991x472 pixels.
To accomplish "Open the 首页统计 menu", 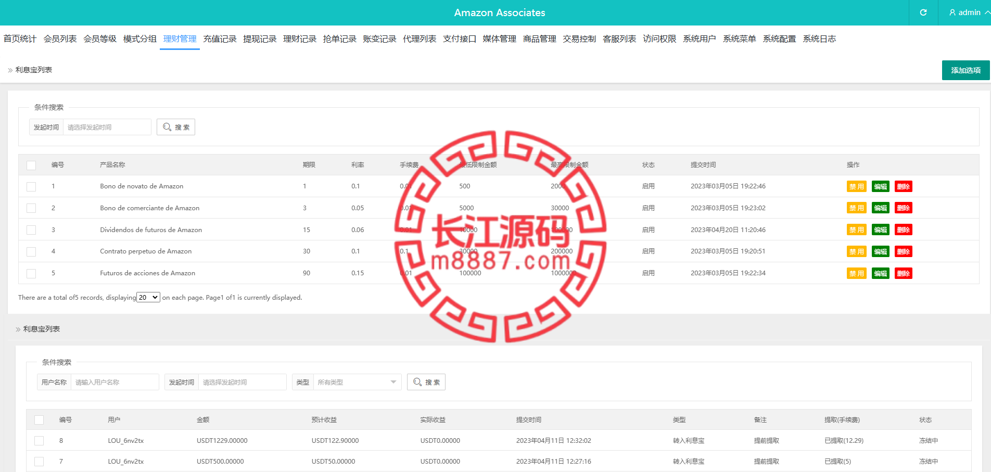I will point(20,39).
